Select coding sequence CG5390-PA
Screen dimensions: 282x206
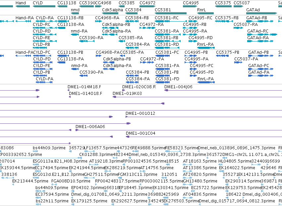point(84,76)
